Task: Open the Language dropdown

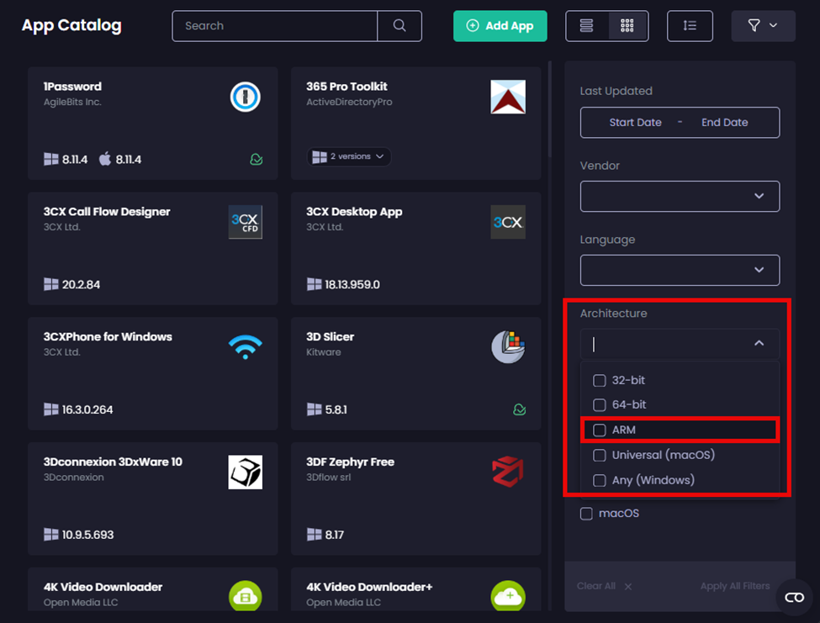Action: [x=679, y=270]
